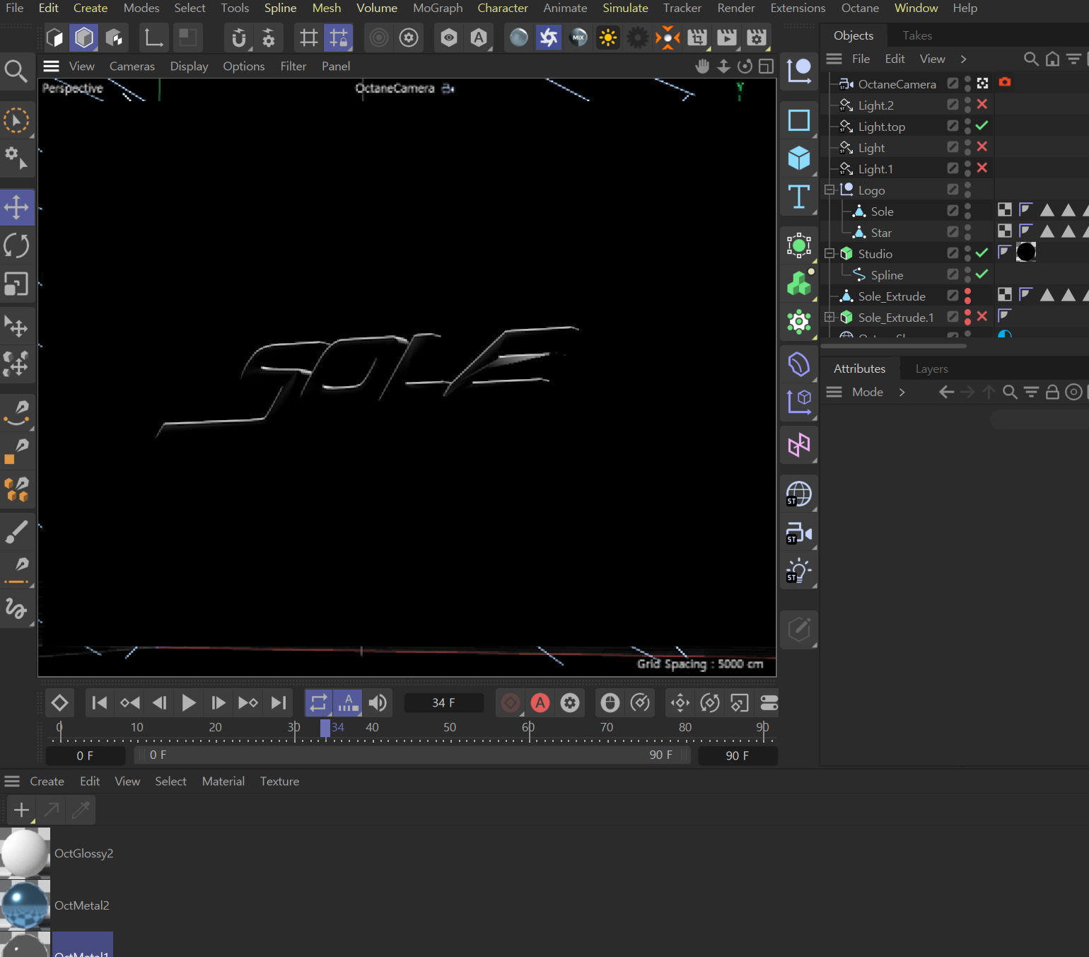Click the Attributes back arrow
1089x957 pixels.
point(946,392)
